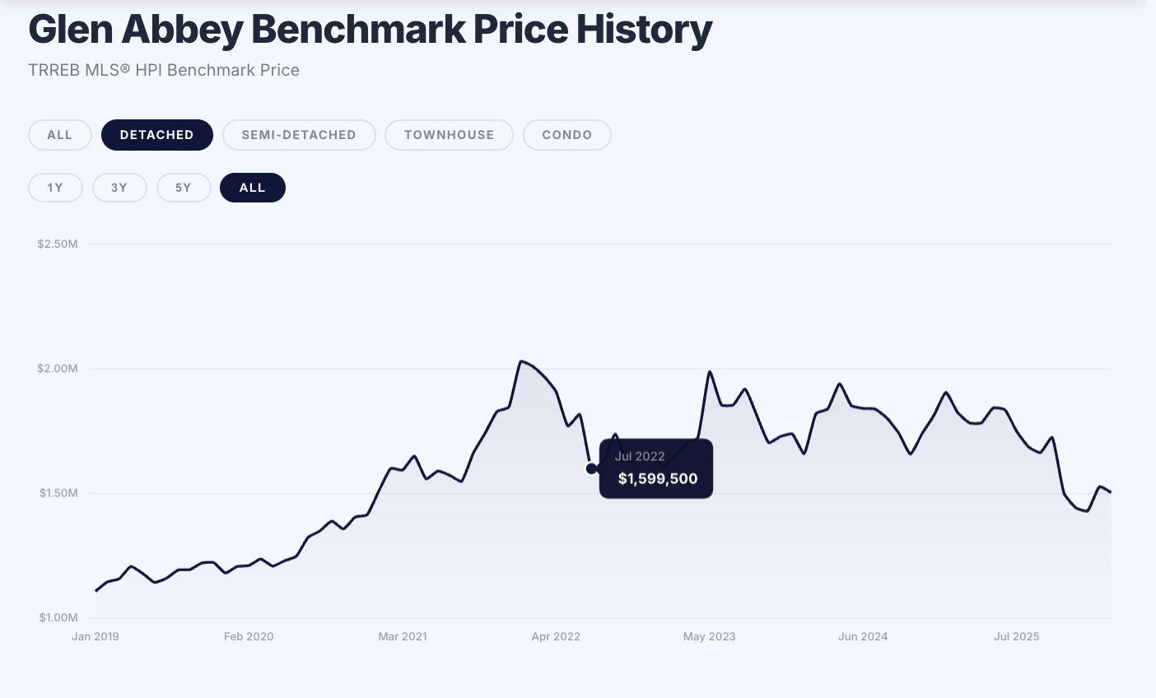Click the Apr 2022 axis label
Screen dimensions: 1156x698
pyautogui.click(x=556, y=636)
